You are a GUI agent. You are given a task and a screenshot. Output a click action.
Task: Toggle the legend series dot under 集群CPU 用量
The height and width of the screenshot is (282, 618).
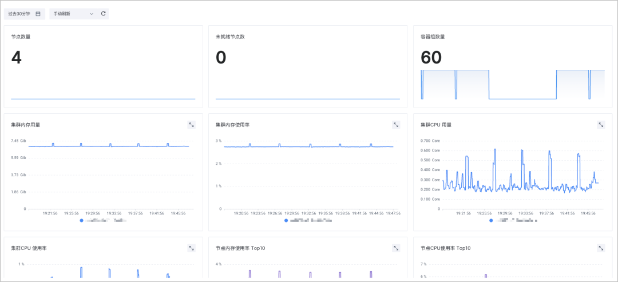click(x=491, y=221)
